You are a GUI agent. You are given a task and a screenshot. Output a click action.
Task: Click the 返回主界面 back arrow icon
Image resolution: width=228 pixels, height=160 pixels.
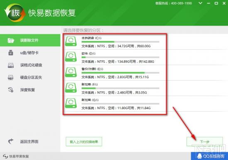(11, 141)
